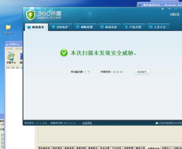Image resolution: width=182 pixels, height=149 pixels.
Task: Click the 共用时间 00:00:08 value
Action: [x=118, y=72]
